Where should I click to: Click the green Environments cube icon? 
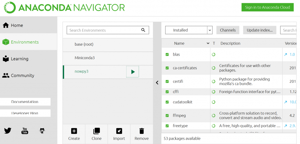click(6, 42)
